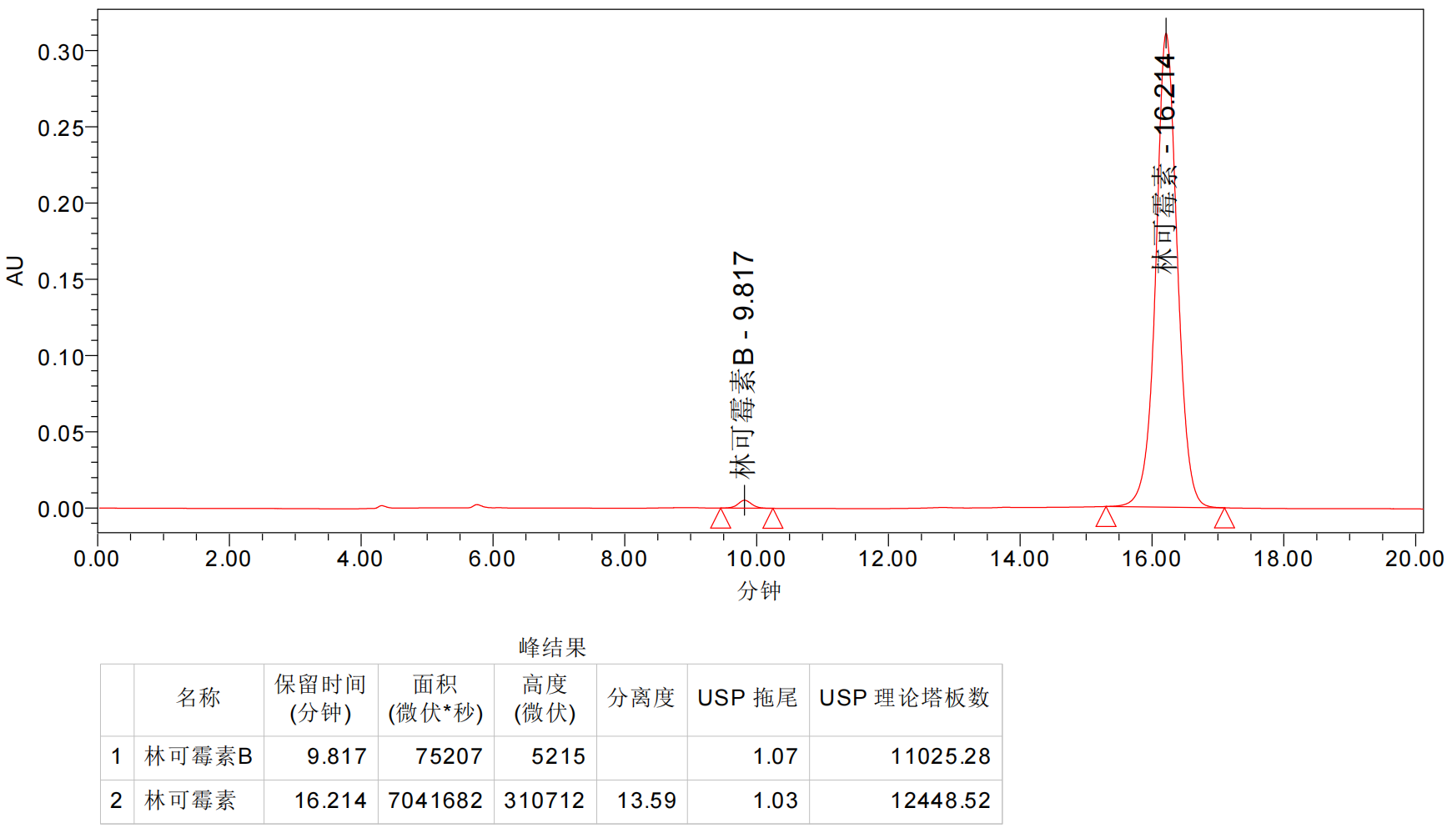Click the 面积 (微伏*秒) column header
1452x828 pixels.
[435, 698]
